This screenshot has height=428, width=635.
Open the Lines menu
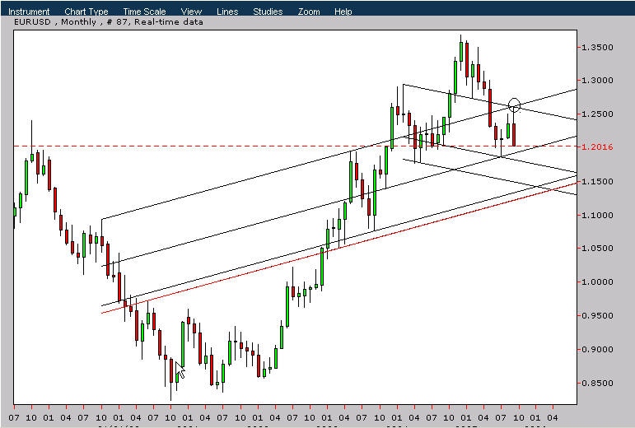[x=227, y=12]
